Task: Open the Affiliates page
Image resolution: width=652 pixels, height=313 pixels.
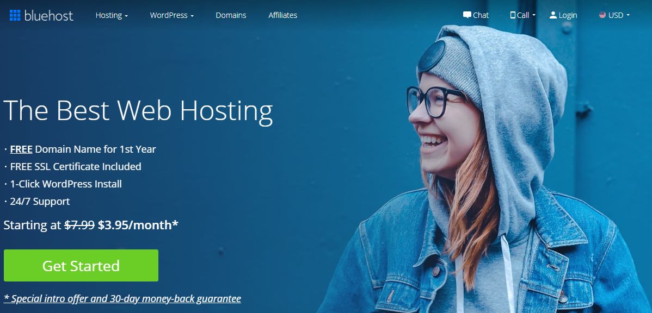Action: 283,15
